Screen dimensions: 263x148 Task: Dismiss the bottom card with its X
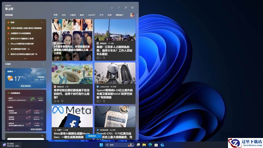click(x=42, y=135)
